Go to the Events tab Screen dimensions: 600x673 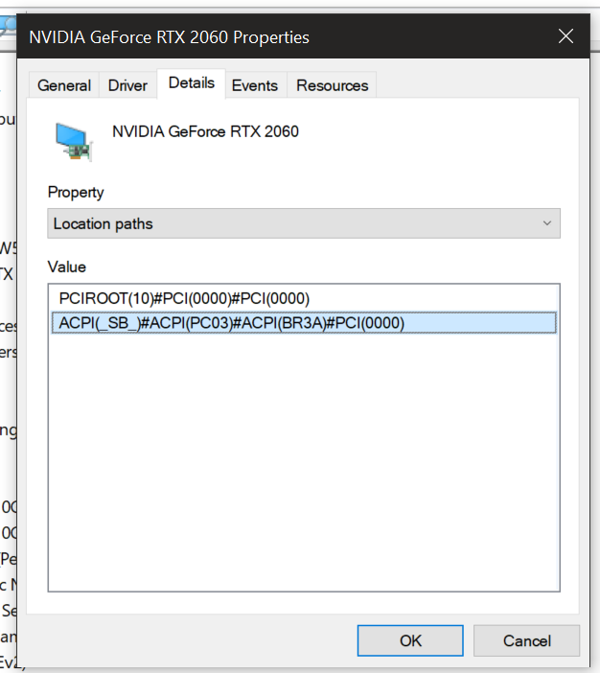255,85
